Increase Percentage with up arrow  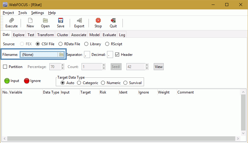click(x=63, y=65)
